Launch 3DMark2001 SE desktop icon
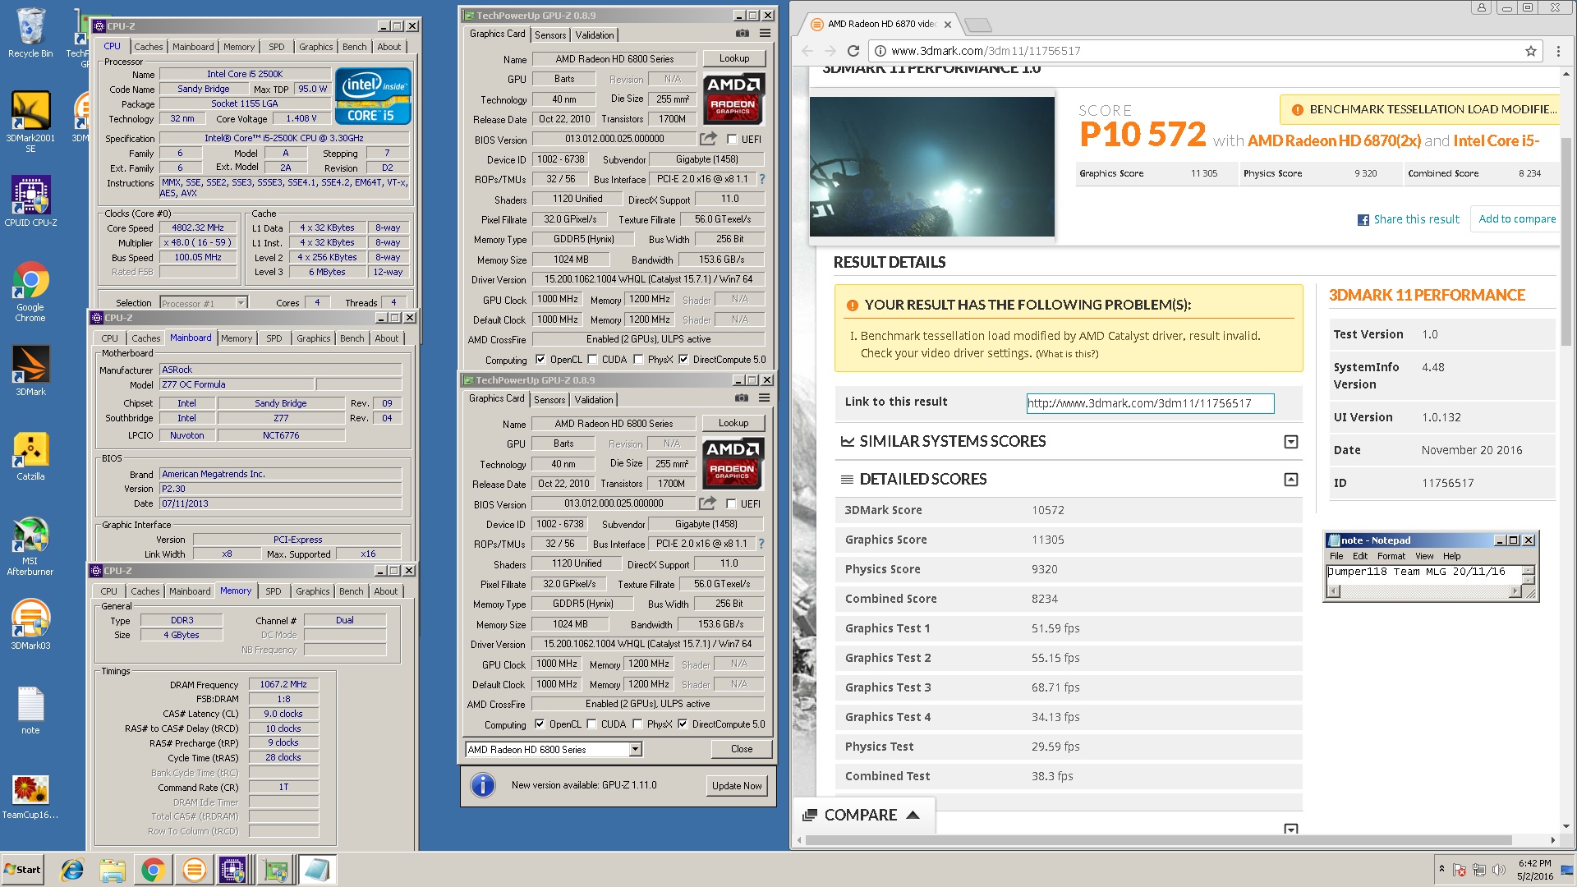This screenshot has height=887, width=1577. pyautogui.click(x=30, y=121)
